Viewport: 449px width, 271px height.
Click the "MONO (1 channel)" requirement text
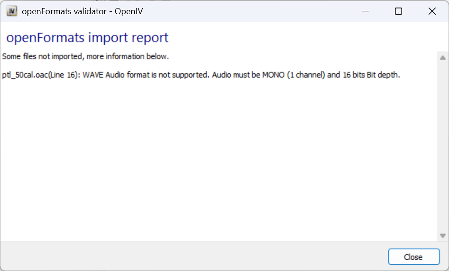[293, 75]
